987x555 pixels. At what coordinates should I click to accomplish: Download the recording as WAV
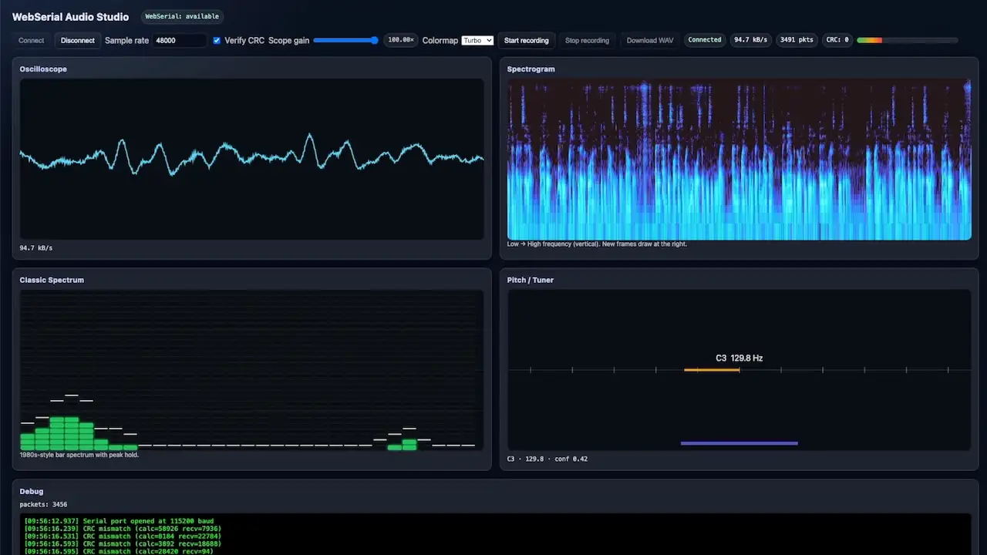point(648,40)
